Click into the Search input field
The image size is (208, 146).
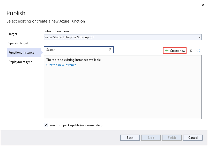[x=79, y=50]
